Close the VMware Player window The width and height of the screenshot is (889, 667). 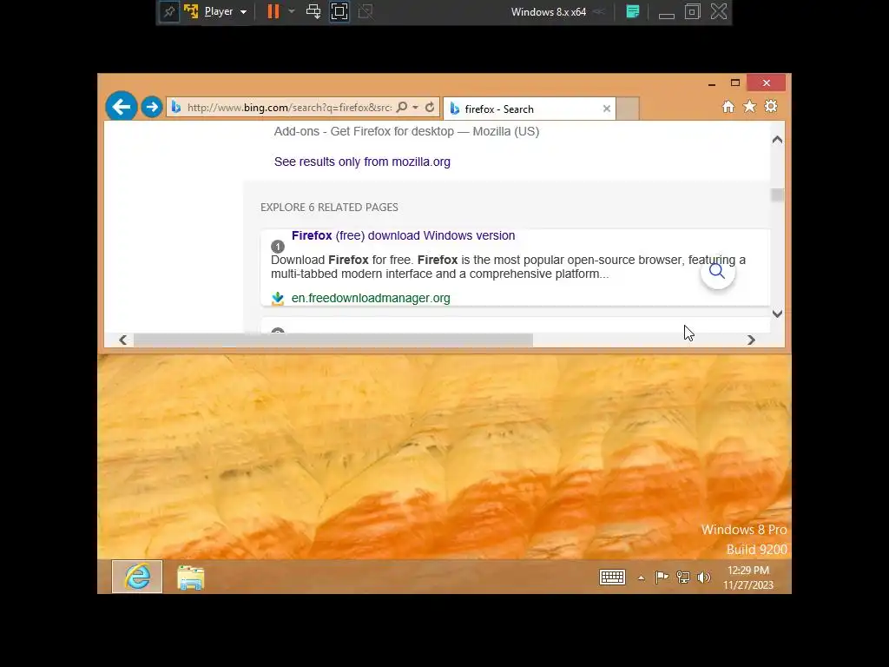tap(719, 11)
